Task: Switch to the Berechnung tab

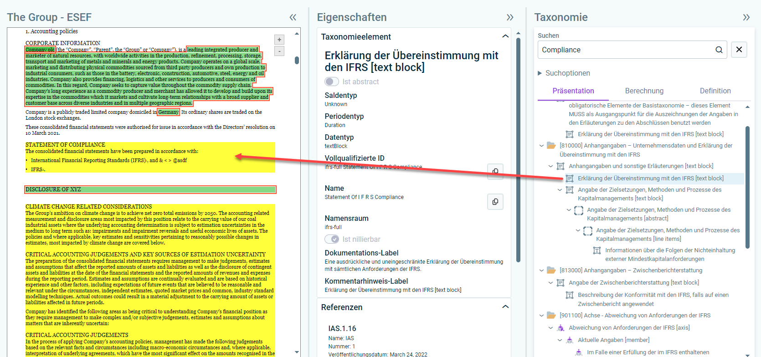Action: tap(644, 91)
